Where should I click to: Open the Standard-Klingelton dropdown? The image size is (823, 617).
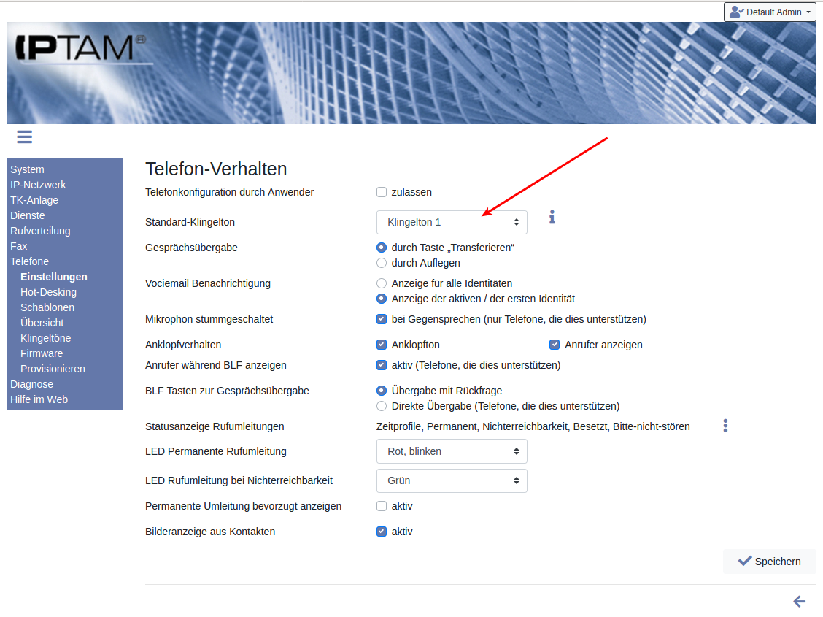pos(452,222)
